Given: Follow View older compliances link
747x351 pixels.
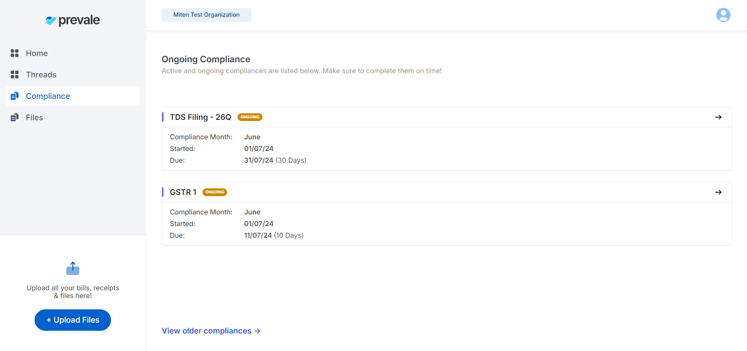Looking at the screenshot, I should (211, 331).
